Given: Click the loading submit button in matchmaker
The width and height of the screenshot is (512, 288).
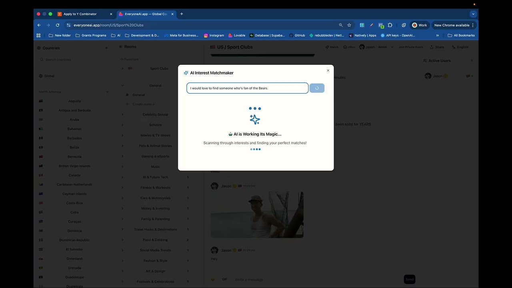Looking at the screenshot, I should [x=317, y=88].
